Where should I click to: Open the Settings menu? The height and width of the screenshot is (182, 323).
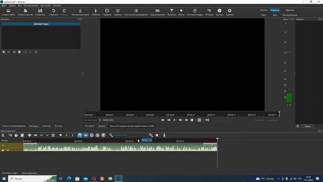click(x=46, y=6)
